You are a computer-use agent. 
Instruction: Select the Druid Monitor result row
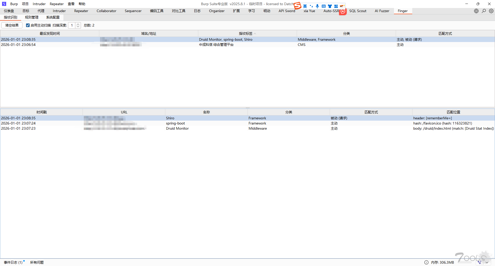[x=177, y=128]
